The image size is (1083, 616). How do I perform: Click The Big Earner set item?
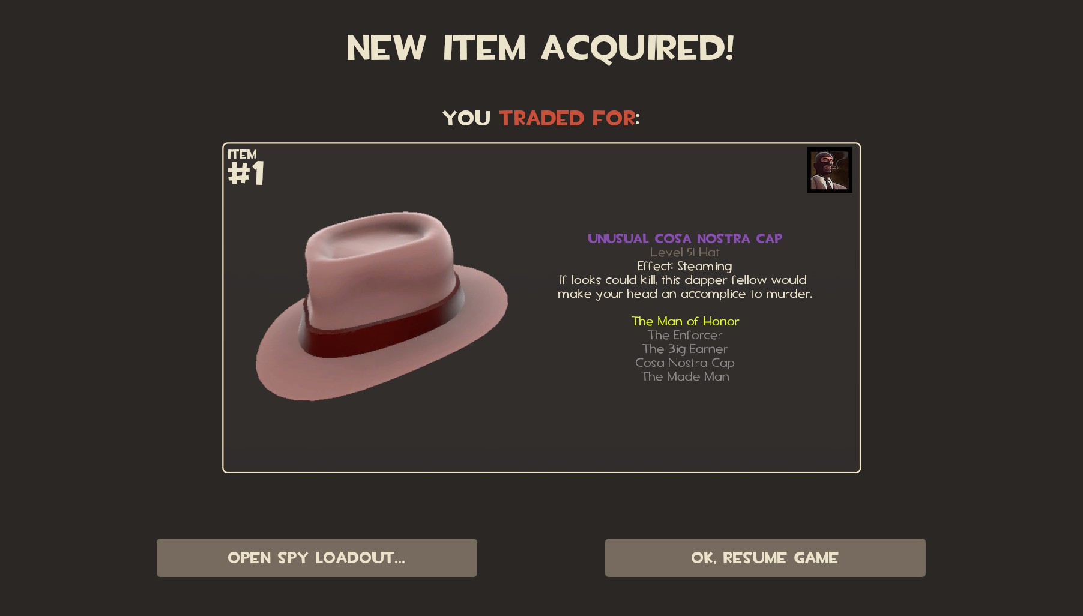coord(685,349)
